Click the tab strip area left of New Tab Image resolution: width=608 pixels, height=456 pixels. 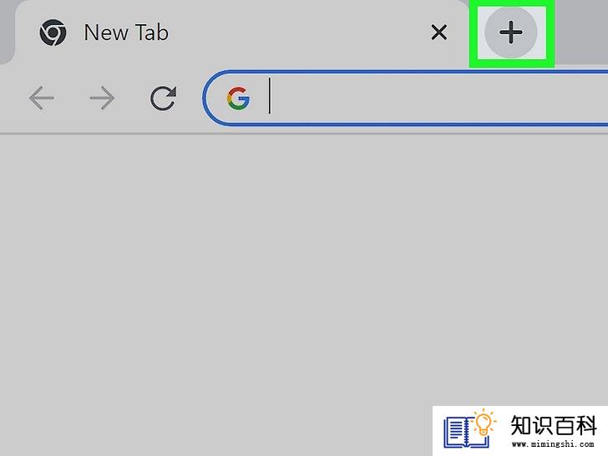coord(5,31)
